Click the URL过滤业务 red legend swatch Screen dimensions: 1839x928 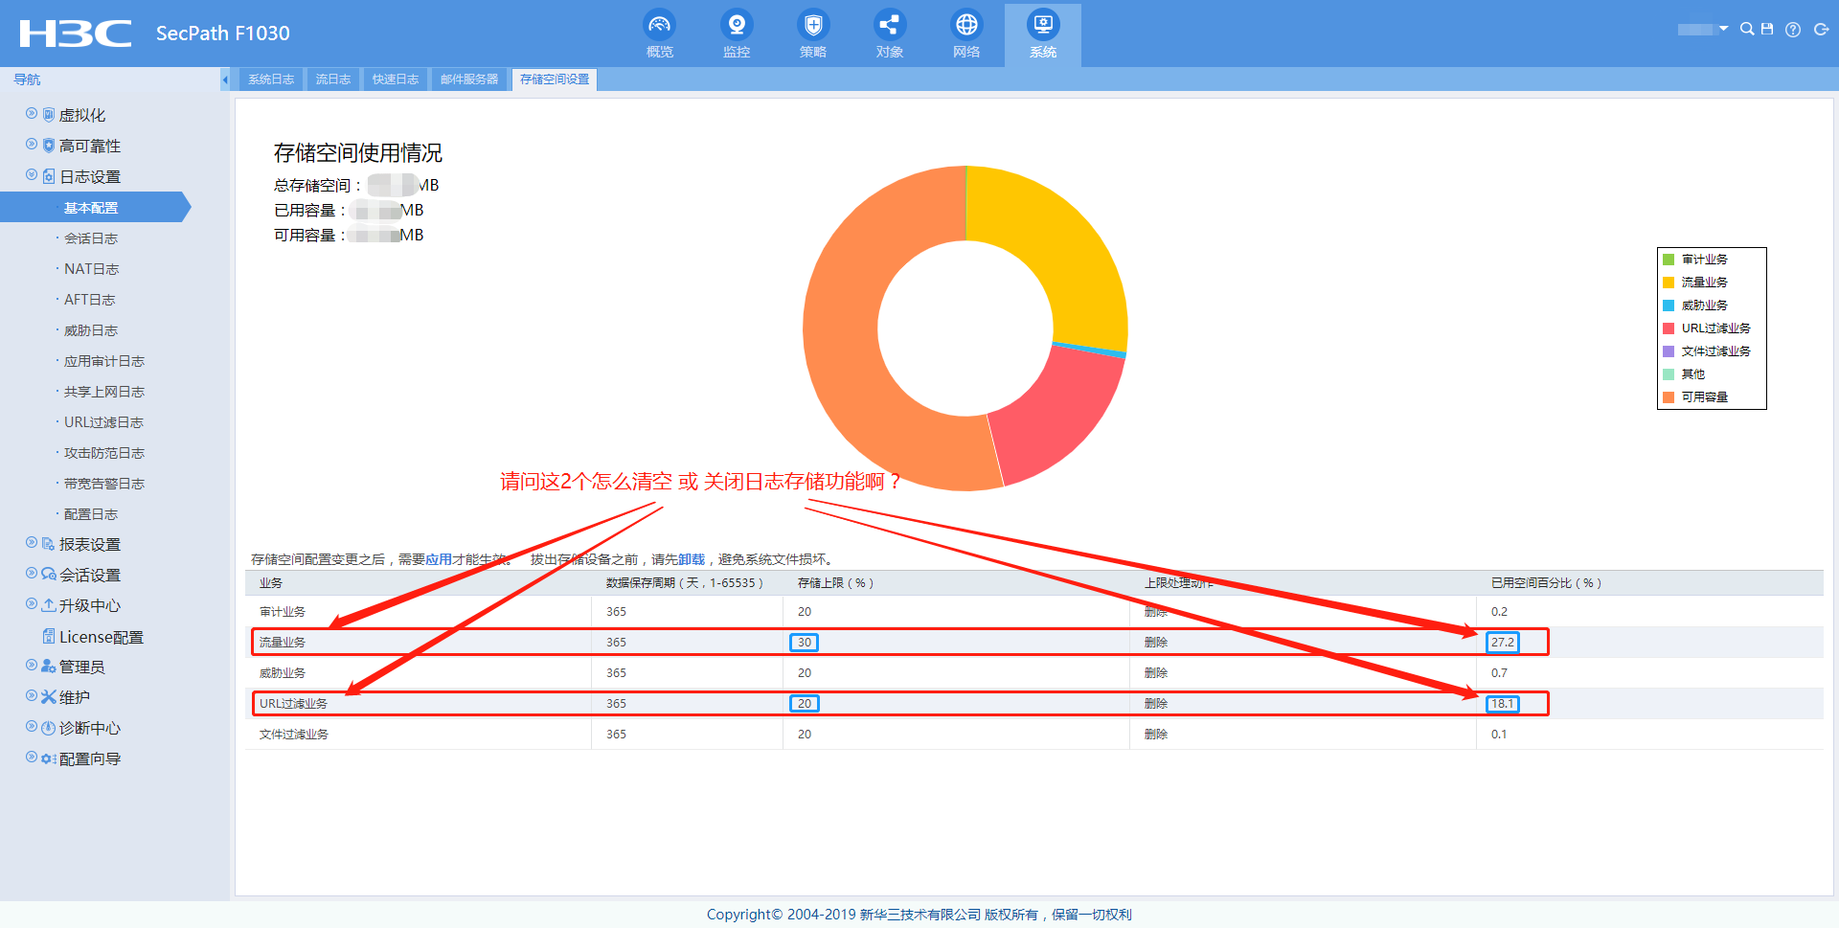point(1669,328)
